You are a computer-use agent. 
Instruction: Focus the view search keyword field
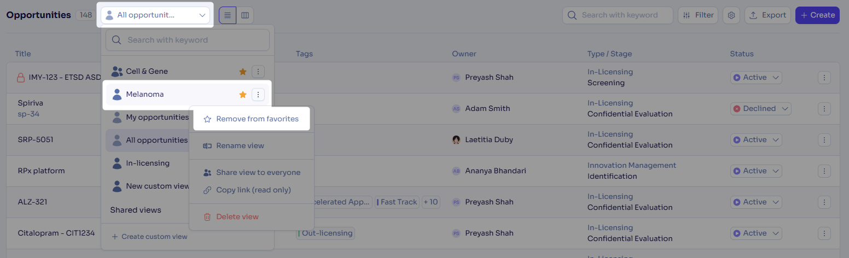pos(188,40)
